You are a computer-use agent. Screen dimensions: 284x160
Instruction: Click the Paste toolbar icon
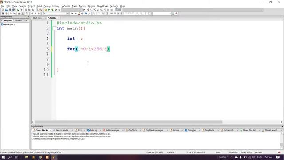pyautogui.click(x=32, y=10)
